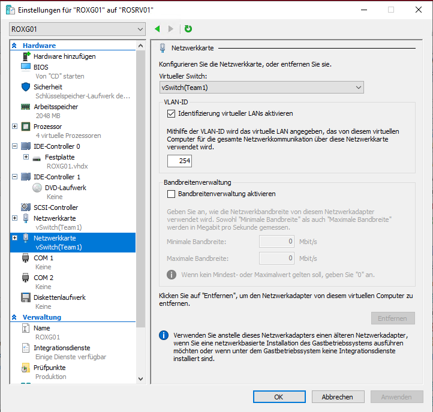This screenshot has width=433, height=412.
Task: Click the tree scrollbar up arrow
Action: [140, 46]
